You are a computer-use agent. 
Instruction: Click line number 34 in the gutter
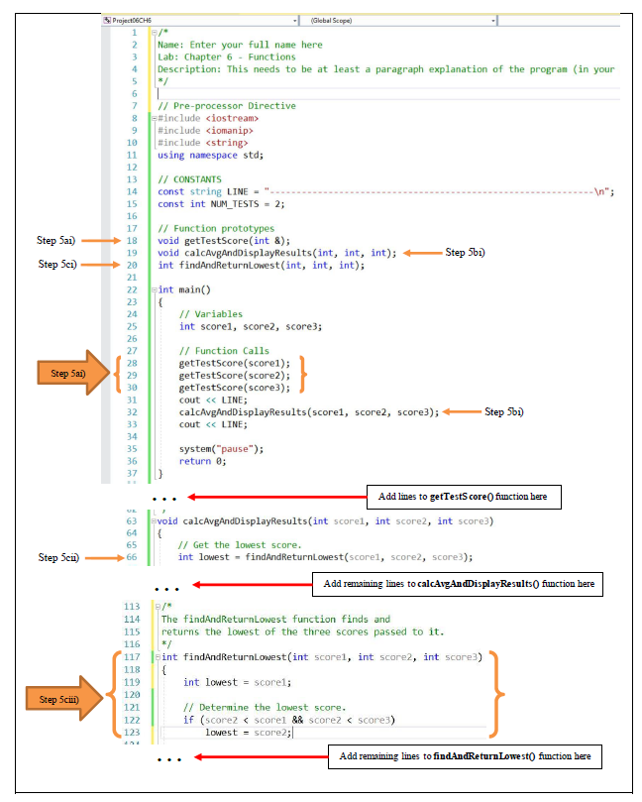coord(132,437)
